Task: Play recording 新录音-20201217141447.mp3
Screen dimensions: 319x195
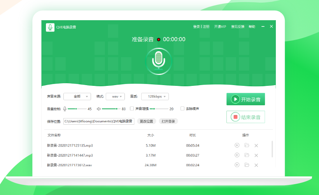Action: coord(237,155)
